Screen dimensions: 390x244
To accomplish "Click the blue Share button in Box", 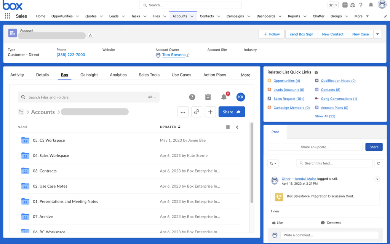I will pyautogui.click(x=232, y=112).
